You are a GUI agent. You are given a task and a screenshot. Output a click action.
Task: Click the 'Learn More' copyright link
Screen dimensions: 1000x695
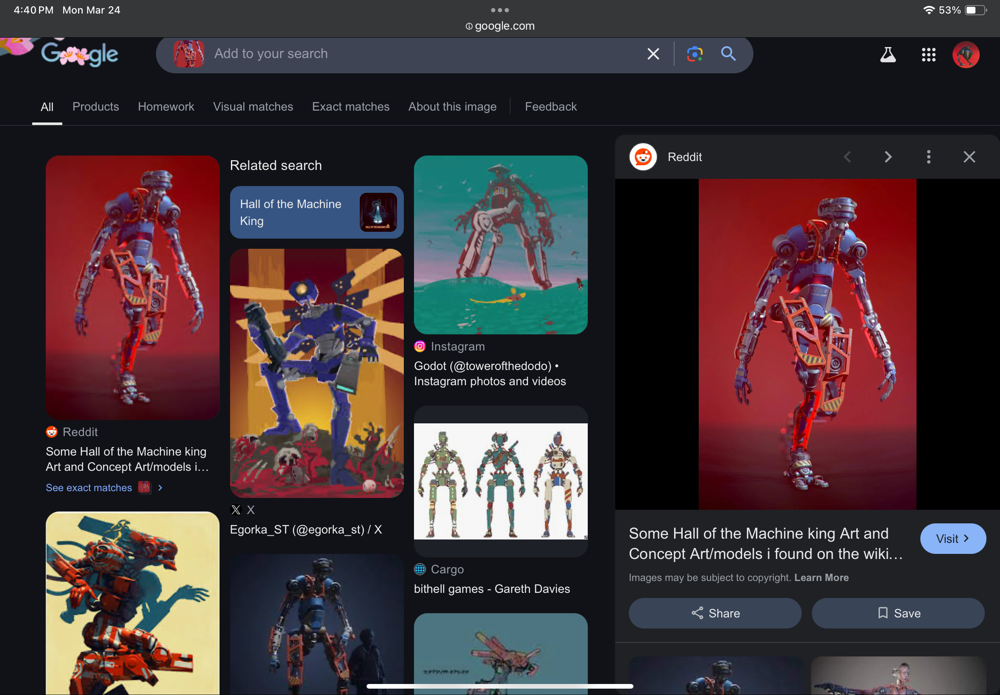822,578
